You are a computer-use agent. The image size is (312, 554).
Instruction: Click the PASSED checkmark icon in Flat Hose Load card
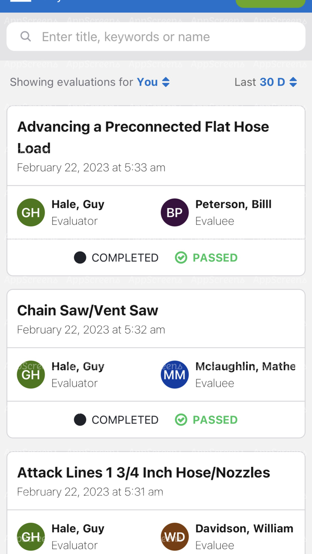[181, 257]
